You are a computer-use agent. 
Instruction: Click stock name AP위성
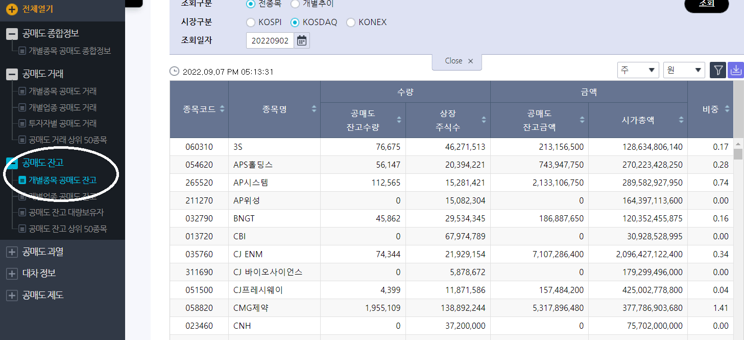246,200
